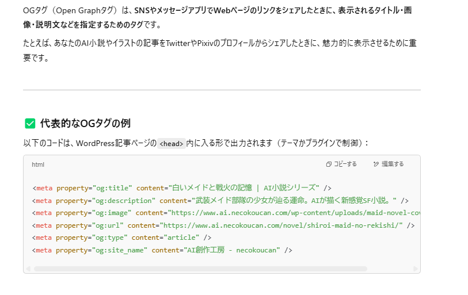Click the left arrow of code scrollbar
The width and height of the screenshot is (468, 295).
[28, 269]
